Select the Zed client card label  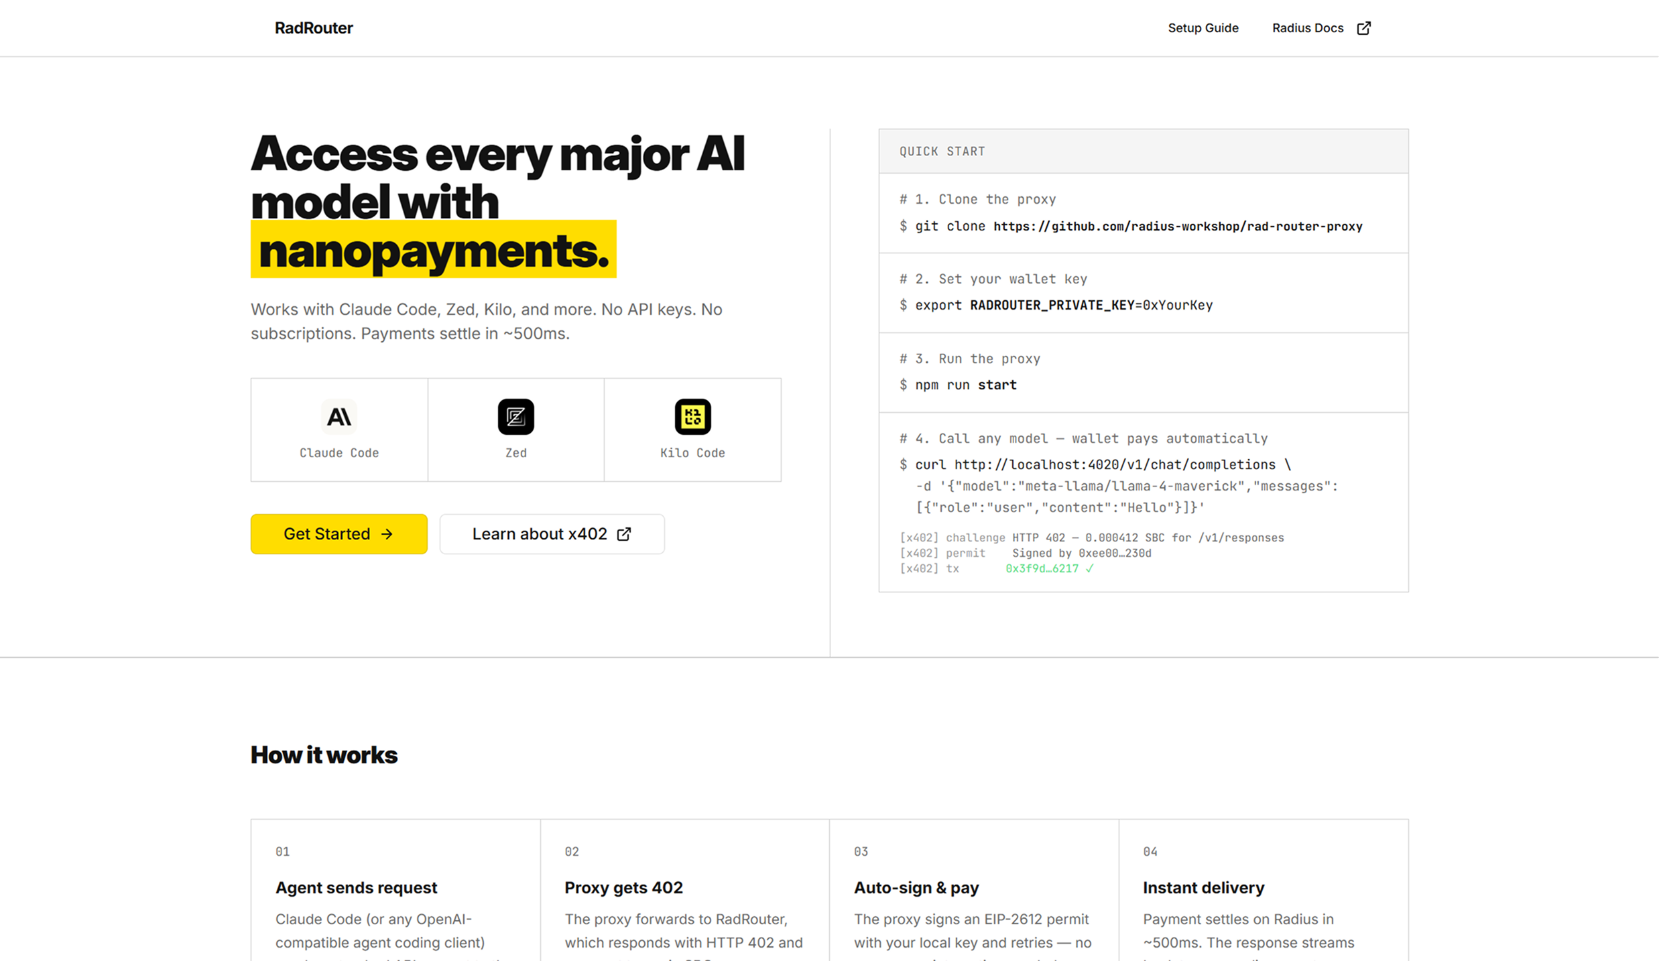coord(515,453)
